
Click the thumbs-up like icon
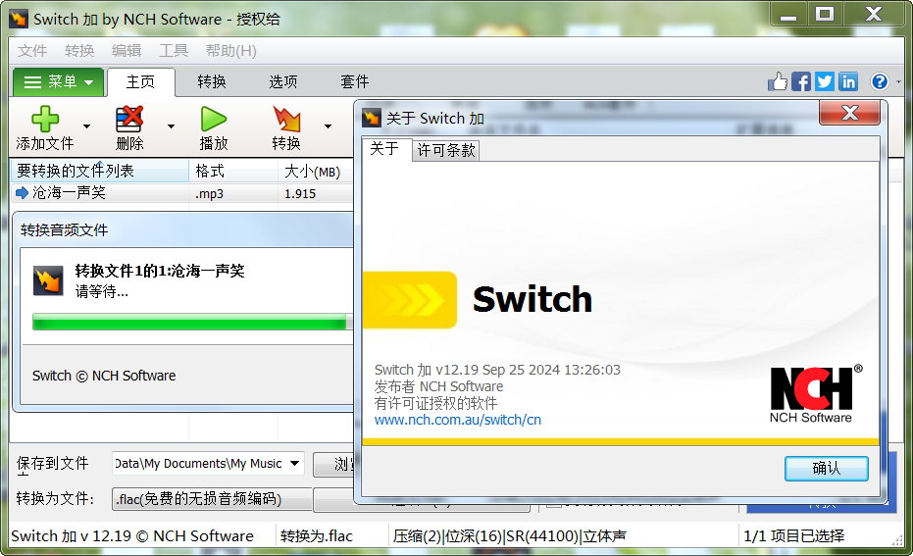click(778, 81)
